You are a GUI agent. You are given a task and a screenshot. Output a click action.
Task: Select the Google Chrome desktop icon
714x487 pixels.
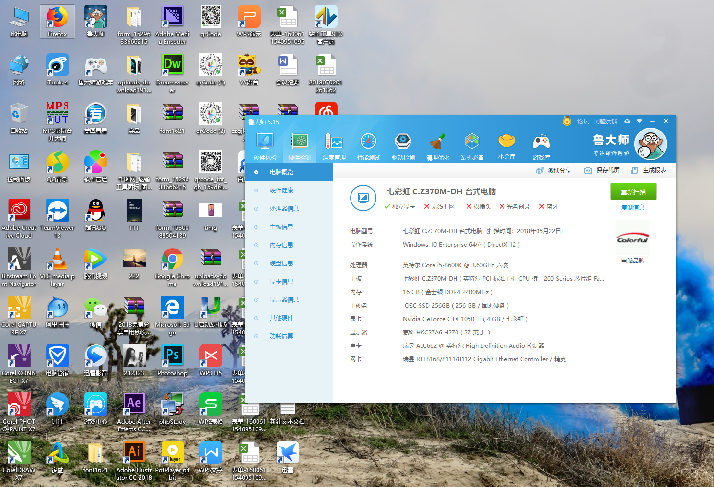(173, 267)
